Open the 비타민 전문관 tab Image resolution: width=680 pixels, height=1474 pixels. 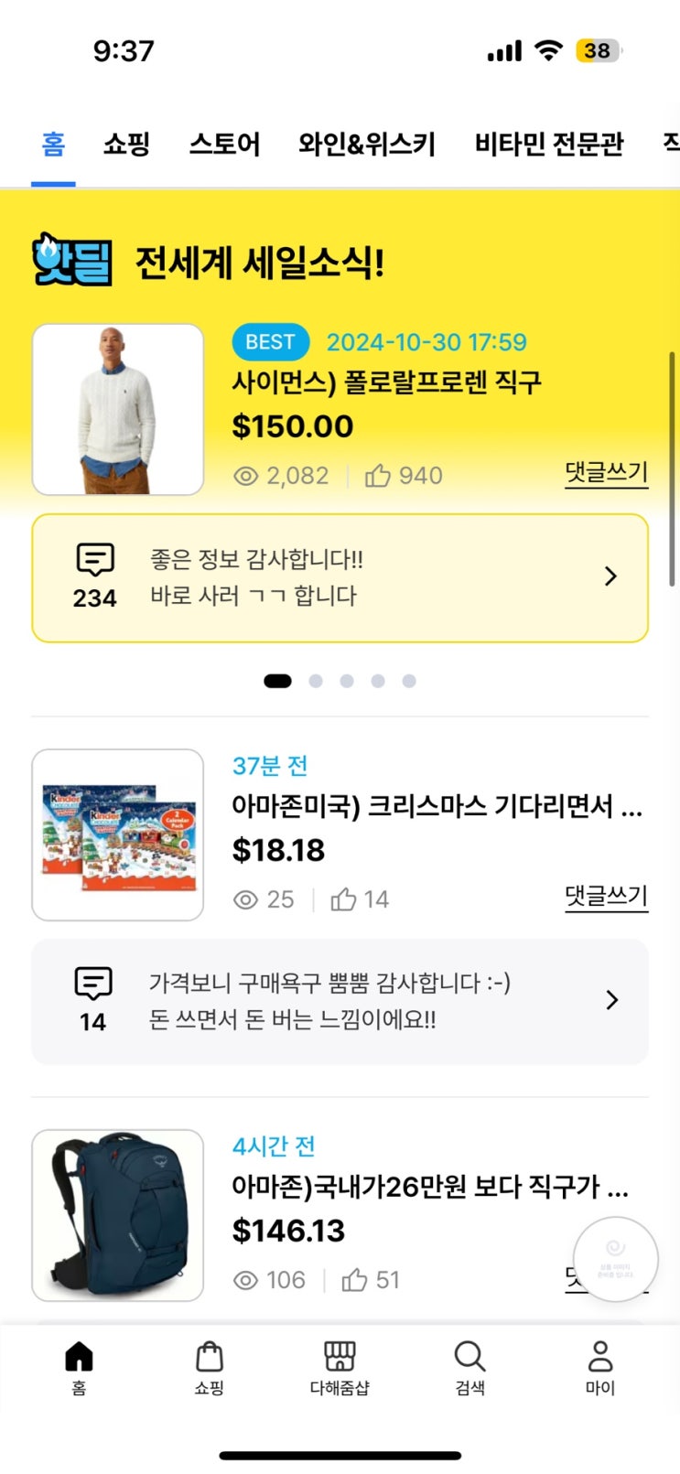point(549,145)
